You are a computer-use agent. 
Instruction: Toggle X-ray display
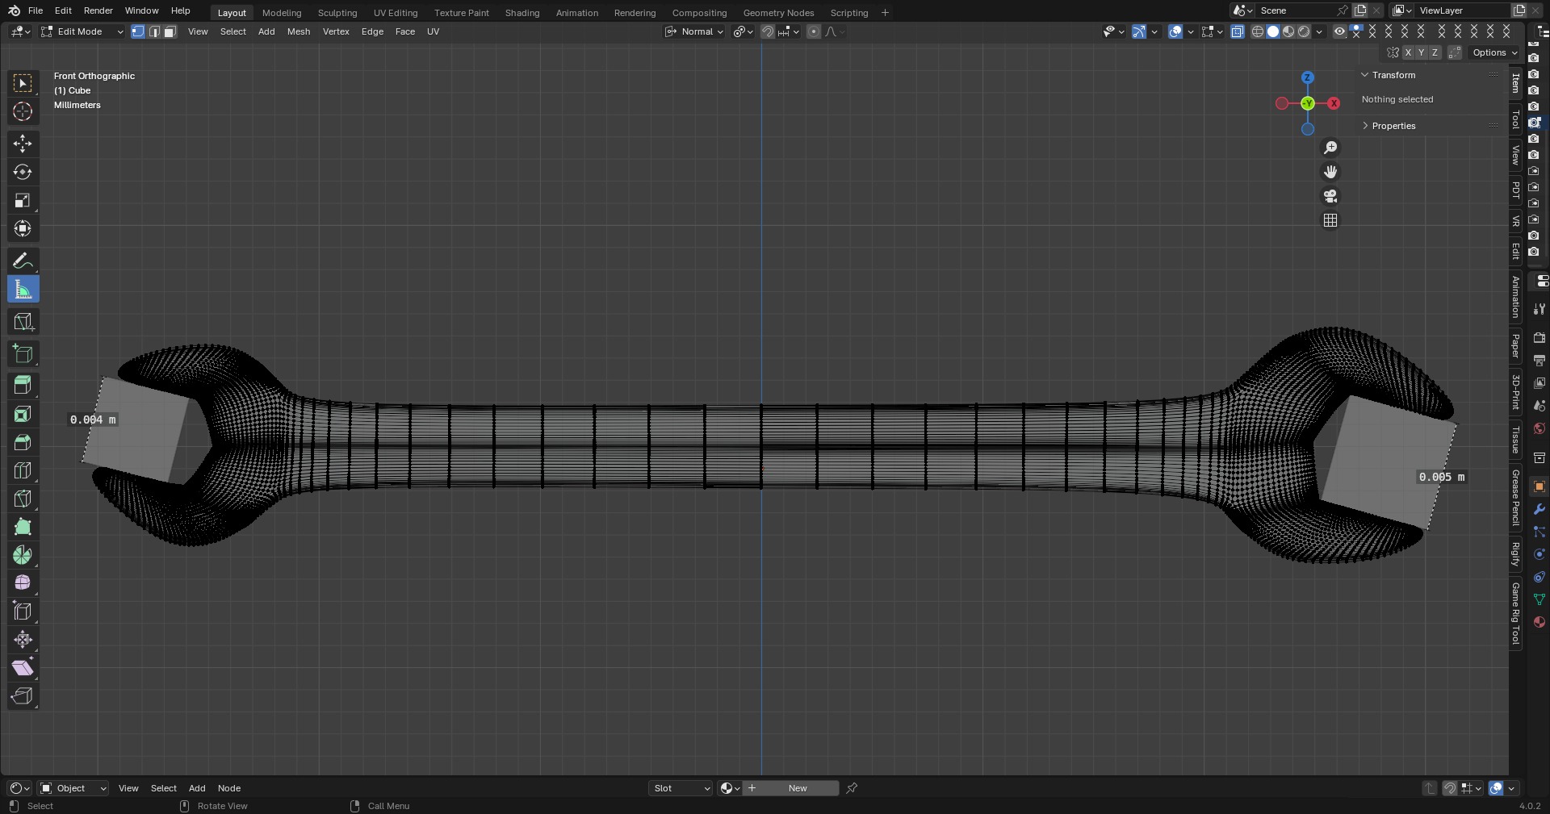pos(1237,31)
